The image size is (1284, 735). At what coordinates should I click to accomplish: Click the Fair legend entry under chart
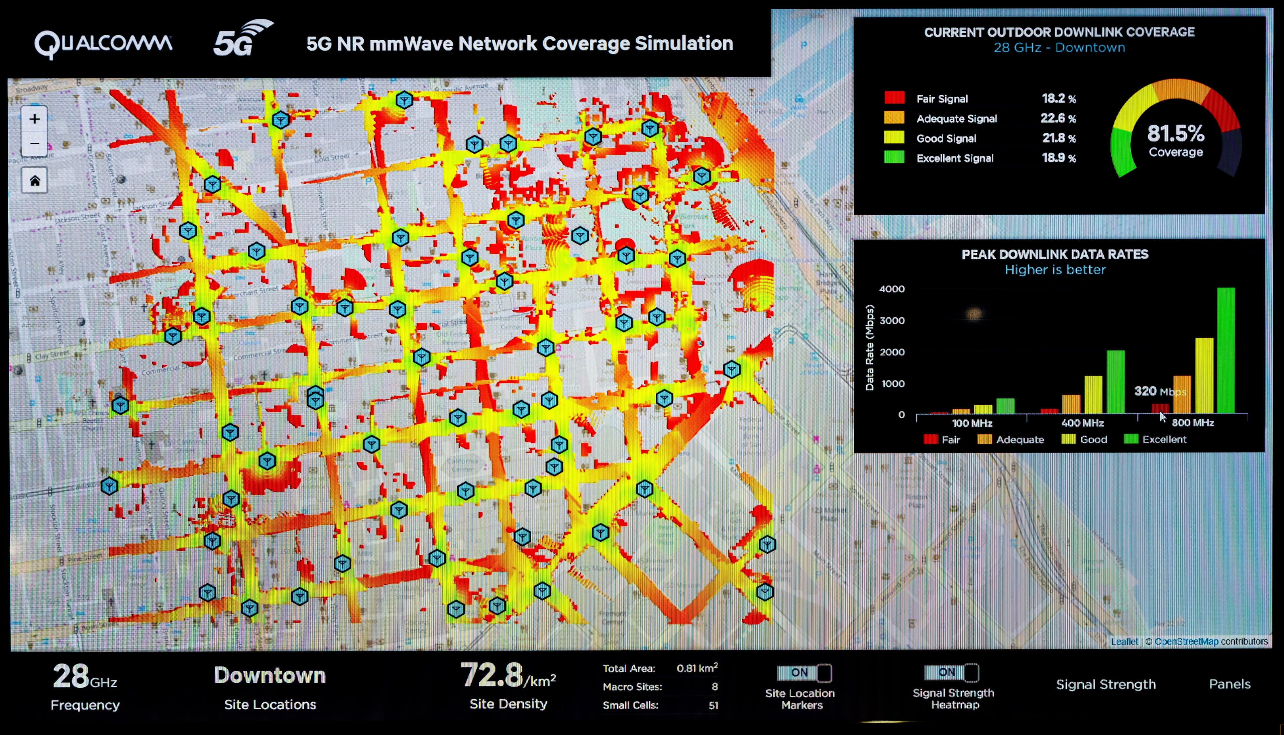pos(942,439)
